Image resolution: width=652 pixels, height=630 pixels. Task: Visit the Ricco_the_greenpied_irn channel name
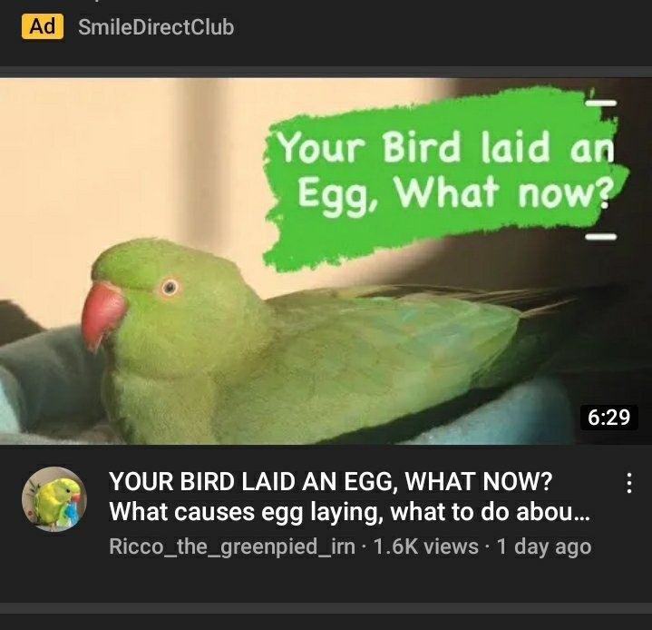click(x=232, y=546)
